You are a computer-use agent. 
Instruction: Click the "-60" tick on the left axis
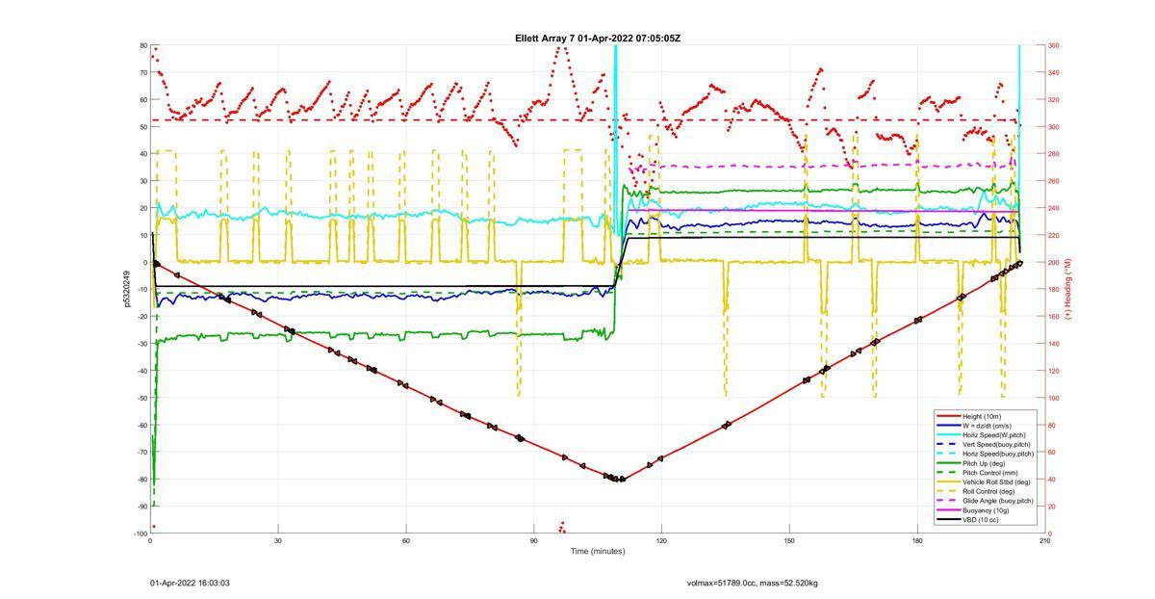pos(142,425)
